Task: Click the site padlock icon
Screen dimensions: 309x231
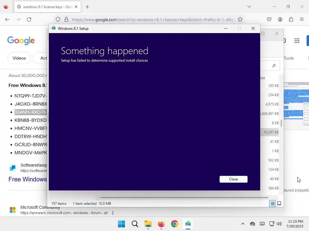Action: (x=66, y=20)
